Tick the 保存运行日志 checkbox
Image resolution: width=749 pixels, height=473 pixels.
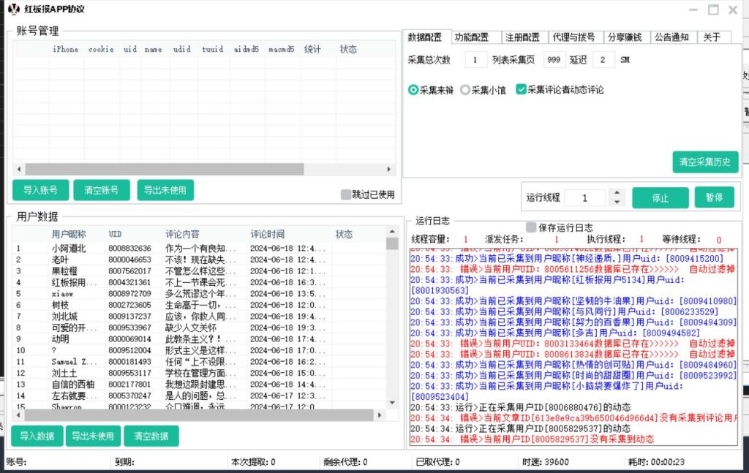[x=532, y=227]
